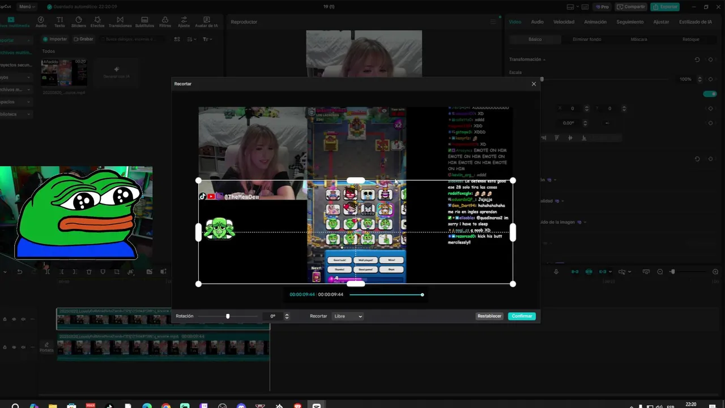Image resolution: width=725 pixels, height=408 pixels.
Task: Click the bottom-right crop corner handle
Action: point(513,284)
